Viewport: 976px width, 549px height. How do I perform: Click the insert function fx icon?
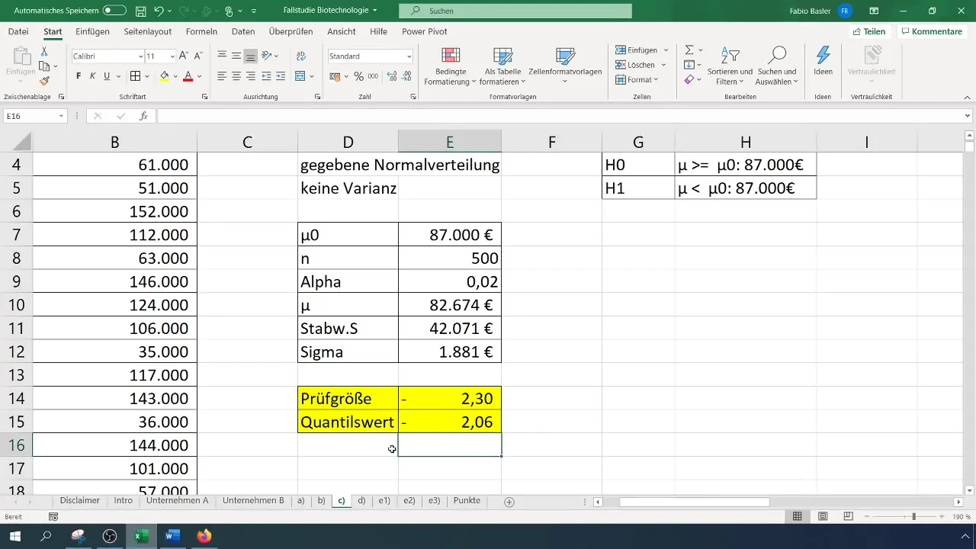(143, 116)
